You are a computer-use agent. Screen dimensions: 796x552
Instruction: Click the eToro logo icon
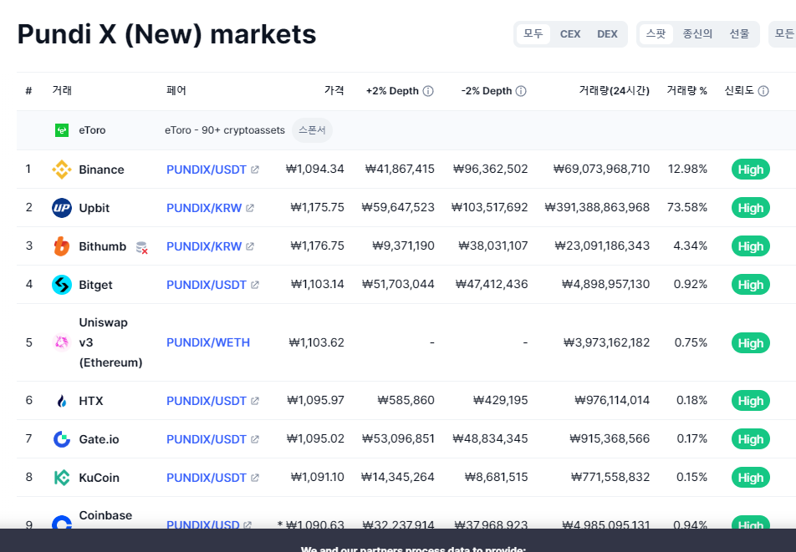pyautogui.click(x=61, y=130)
